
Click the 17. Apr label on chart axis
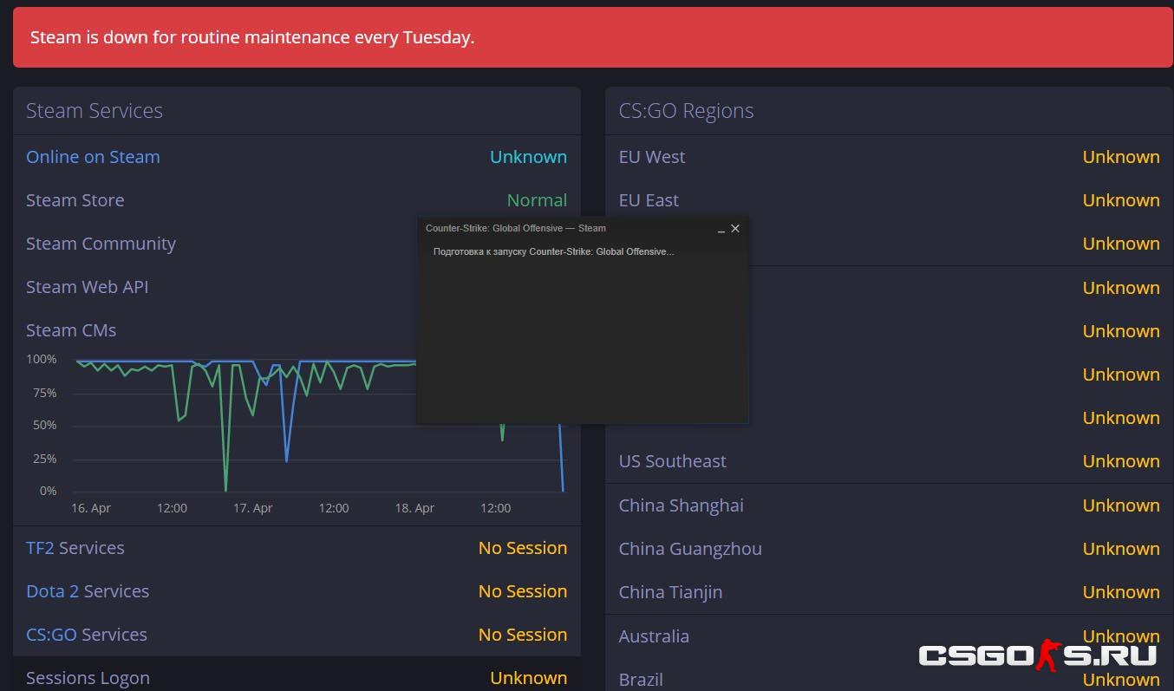(x=253, y=508)
